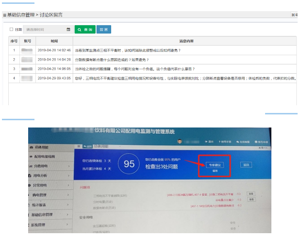This screenshot has height=239, width=301.
Task: Open the calendar icon in date field
Action: click(x=68, y=30)
